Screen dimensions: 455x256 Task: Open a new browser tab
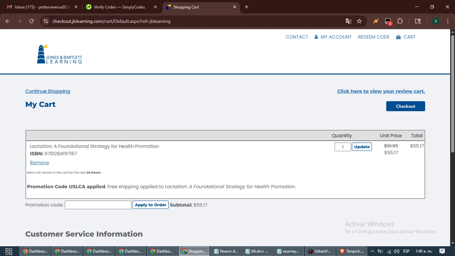[247, 7]
